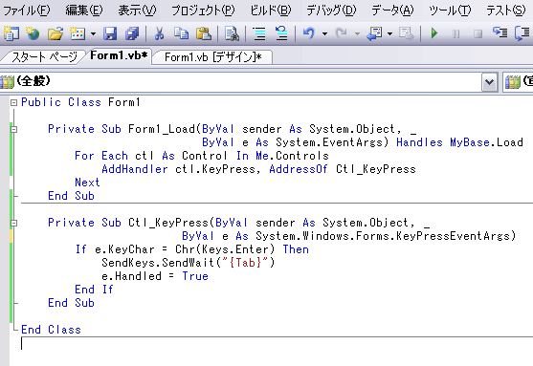Cut selection using the scissors icon
Viewport: 533px width, 366px height.
159,33
